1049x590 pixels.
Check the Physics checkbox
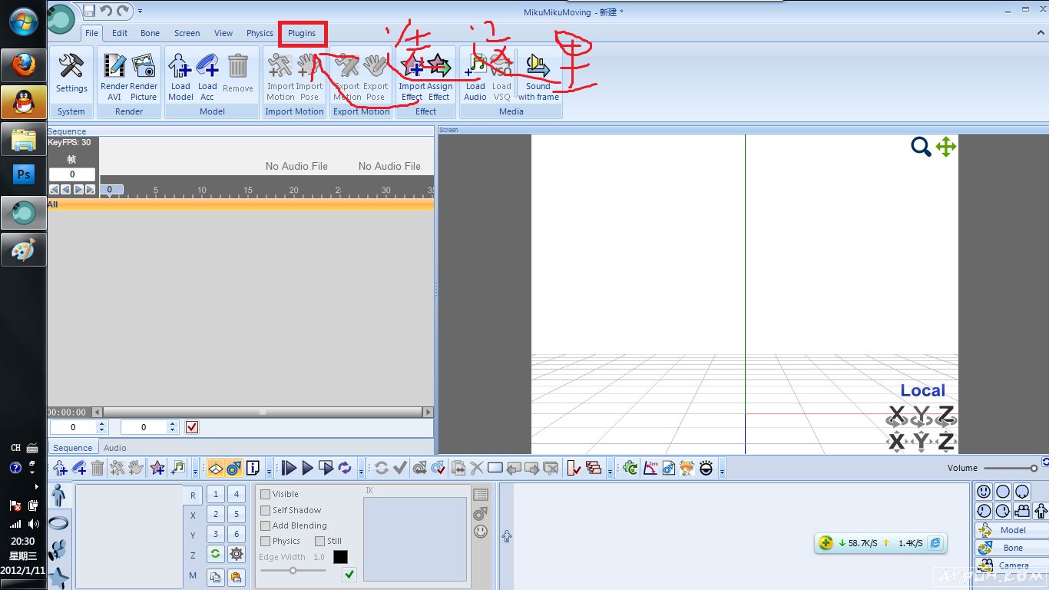pyautogui.click(x=266, y=541)
